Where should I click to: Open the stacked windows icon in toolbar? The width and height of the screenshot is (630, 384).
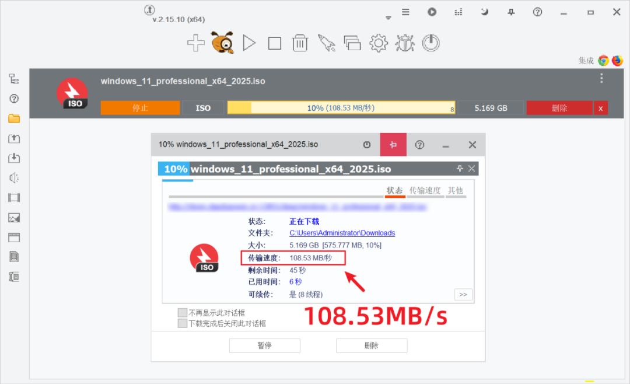[x=352, y=43]
